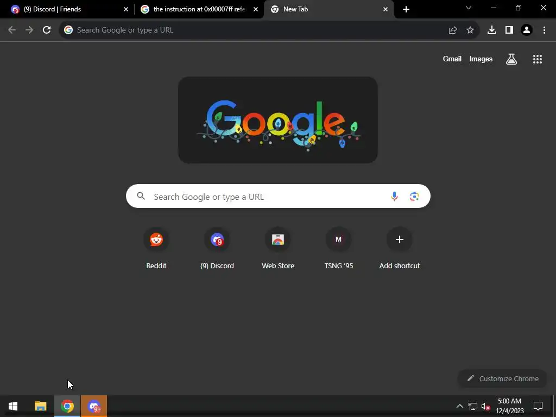Open the Windows notification center
This screenshot has height=417, width=556.
pyautogui.click(x=538, y=406)
